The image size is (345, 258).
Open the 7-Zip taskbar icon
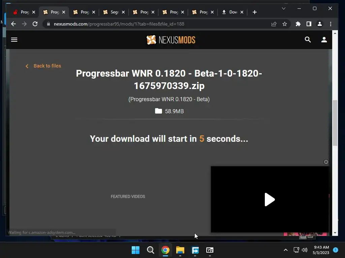click(x=210, y=250)
